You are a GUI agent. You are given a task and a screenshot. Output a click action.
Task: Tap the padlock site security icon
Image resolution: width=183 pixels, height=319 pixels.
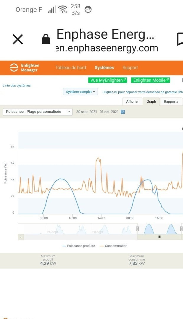pyautogui.click(x=46, y=39)
